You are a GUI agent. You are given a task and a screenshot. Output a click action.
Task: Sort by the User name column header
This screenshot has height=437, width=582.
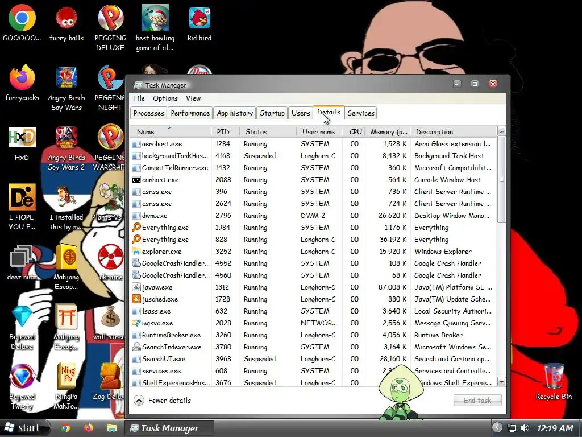click(x=319, y=131)
